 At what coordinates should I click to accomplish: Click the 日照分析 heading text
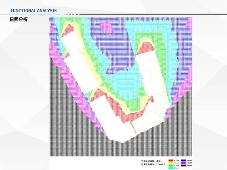point(19,20)
